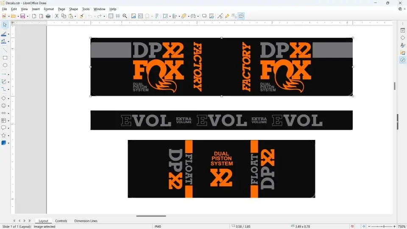Click the Print icon
Screen dimensions: 407x229
pos(48,16)
